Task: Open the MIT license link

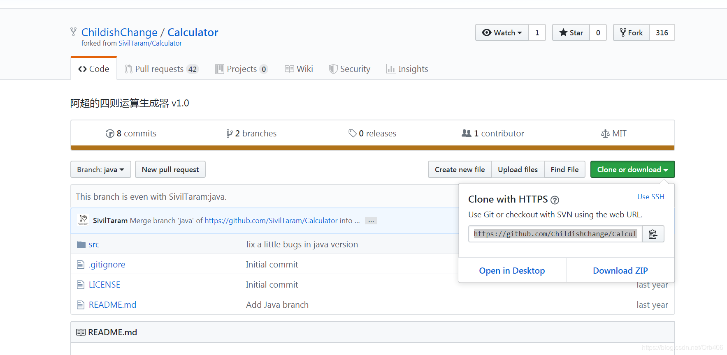Action: [613, 134]
